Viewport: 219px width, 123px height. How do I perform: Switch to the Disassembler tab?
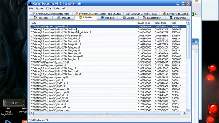[x=152, y=18]
